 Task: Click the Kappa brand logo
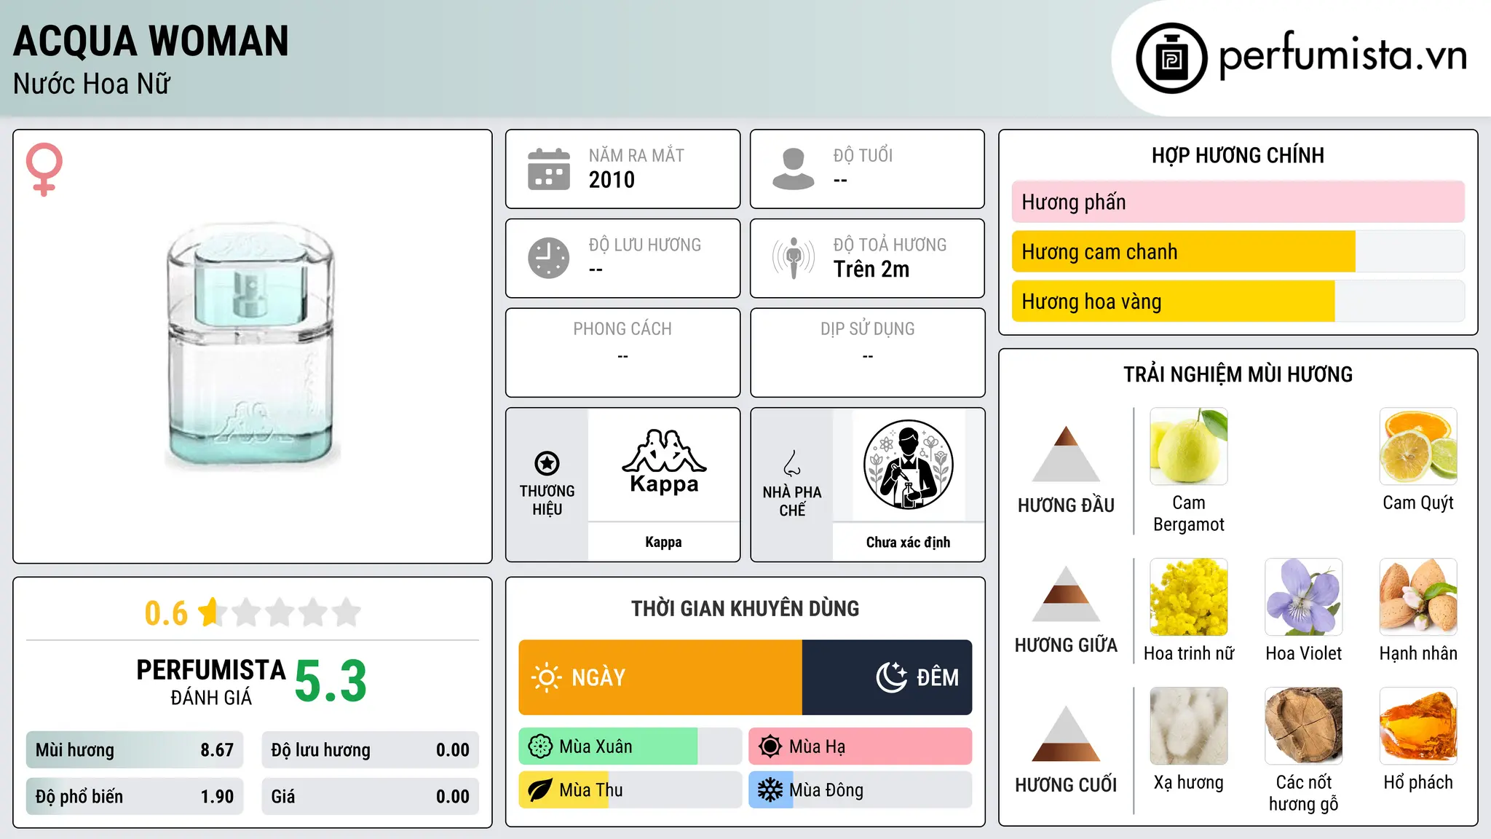[663, 462]
